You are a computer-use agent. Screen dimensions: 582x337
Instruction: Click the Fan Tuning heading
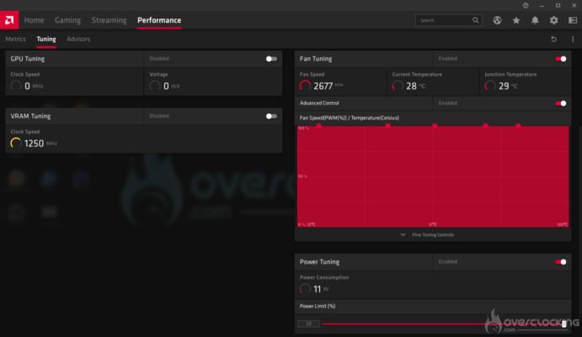[x=316, y=59]
